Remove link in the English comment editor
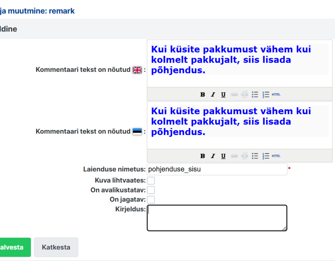The image size is (335, 261). [245, 94]
